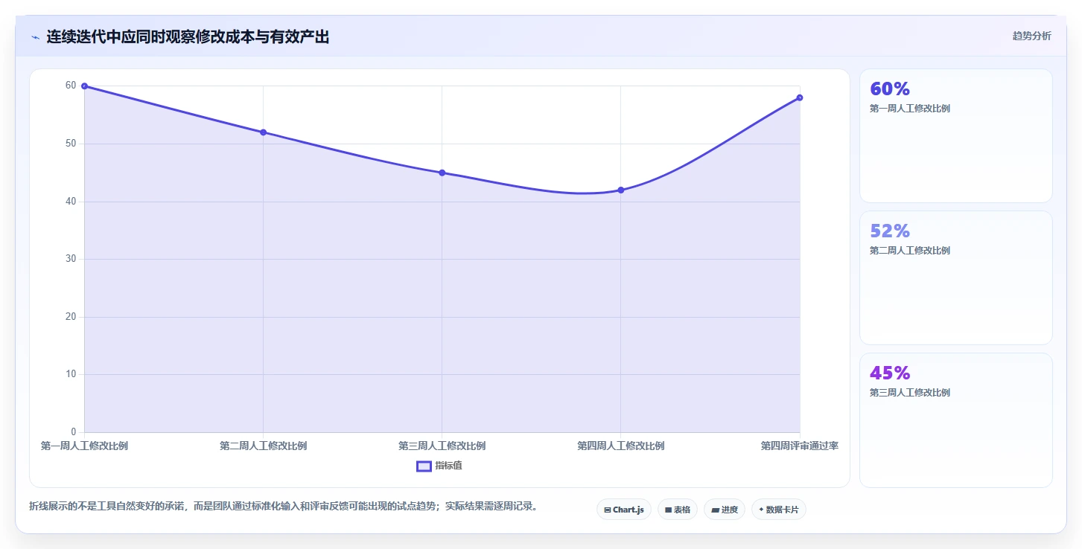Click the footnote text starting 折线展示的不是

283,507
